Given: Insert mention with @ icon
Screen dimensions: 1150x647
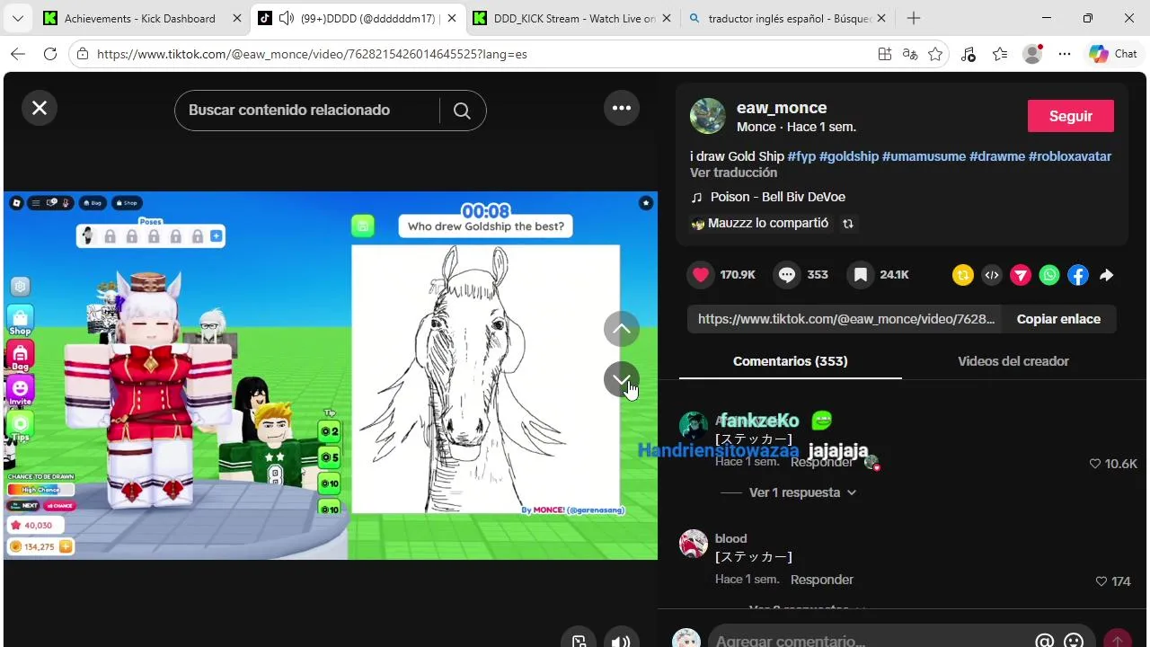Looking at the screenshot, I should pos(1044,641).
